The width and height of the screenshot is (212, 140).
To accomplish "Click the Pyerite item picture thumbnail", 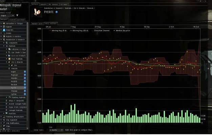I will pyautogui.click(x=37, y=12).
